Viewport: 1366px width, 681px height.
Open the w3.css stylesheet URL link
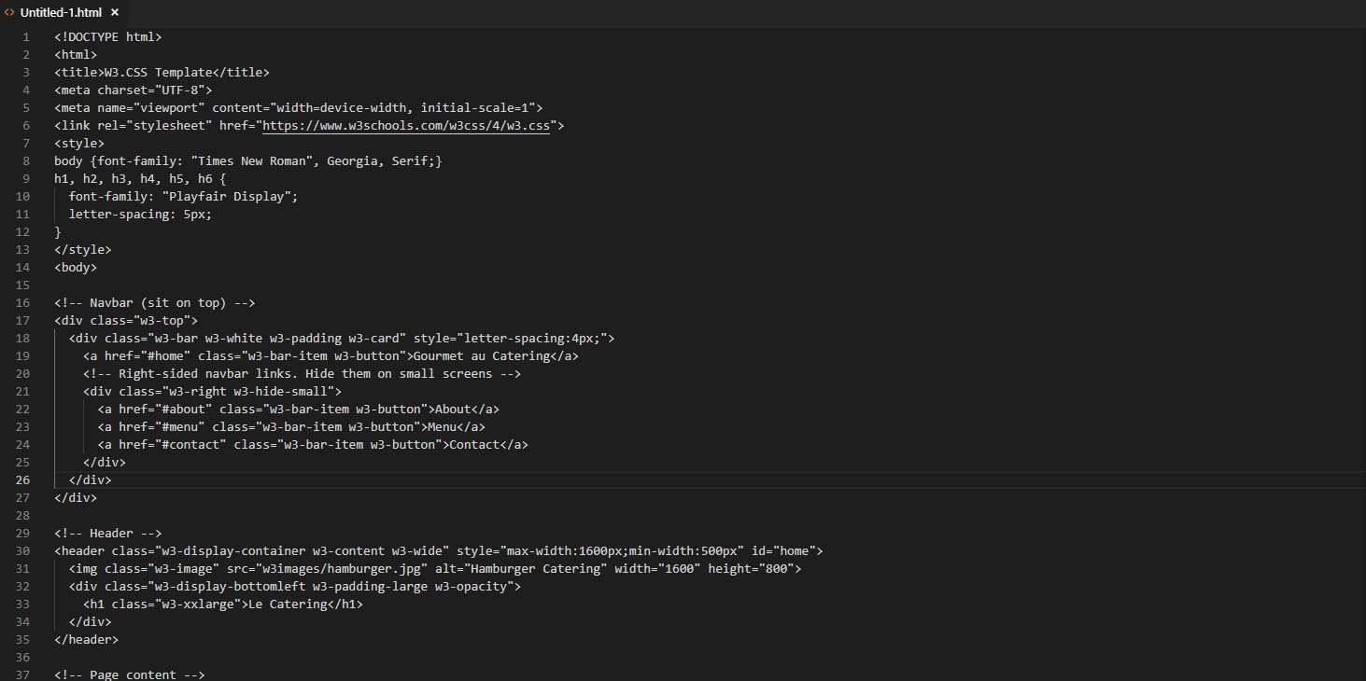point(405,126)
